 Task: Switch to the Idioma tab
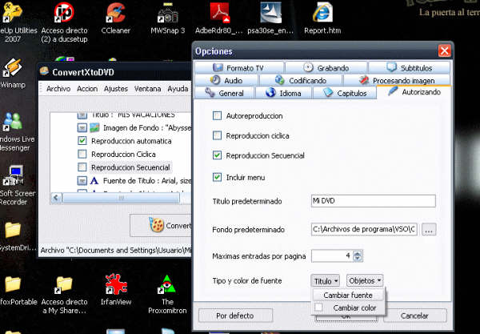tap(283, 93)
